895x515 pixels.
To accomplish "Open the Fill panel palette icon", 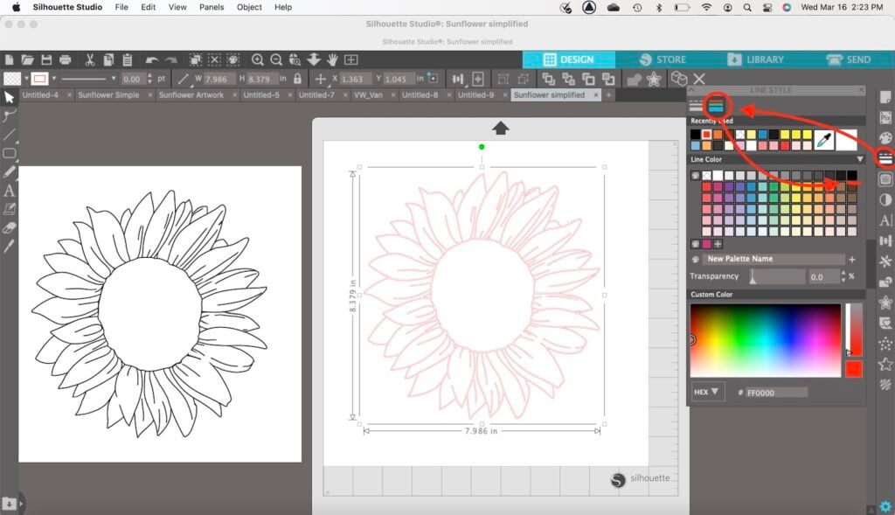I will tap(885, 138).
